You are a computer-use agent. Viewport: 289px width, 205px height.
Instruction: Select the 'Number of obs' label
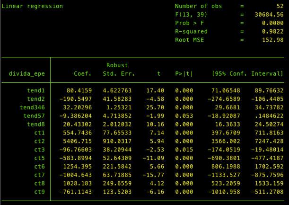tap(199, 6)
